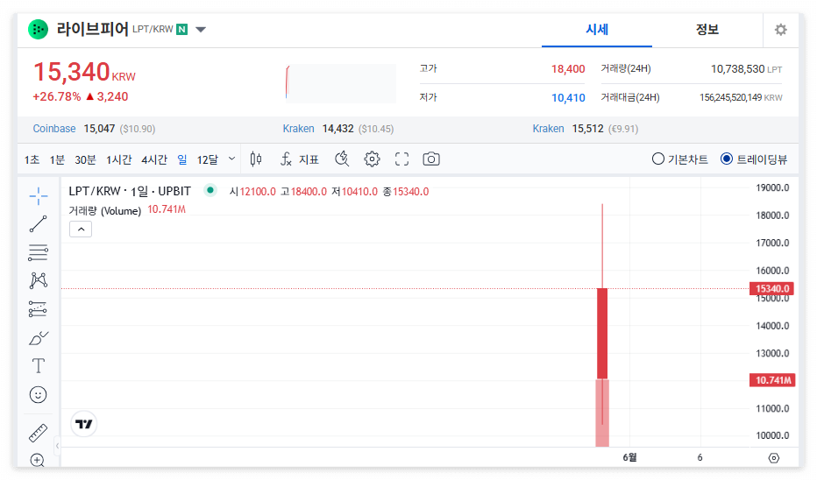Select the brush drawing tool

[x=38, y=338]
